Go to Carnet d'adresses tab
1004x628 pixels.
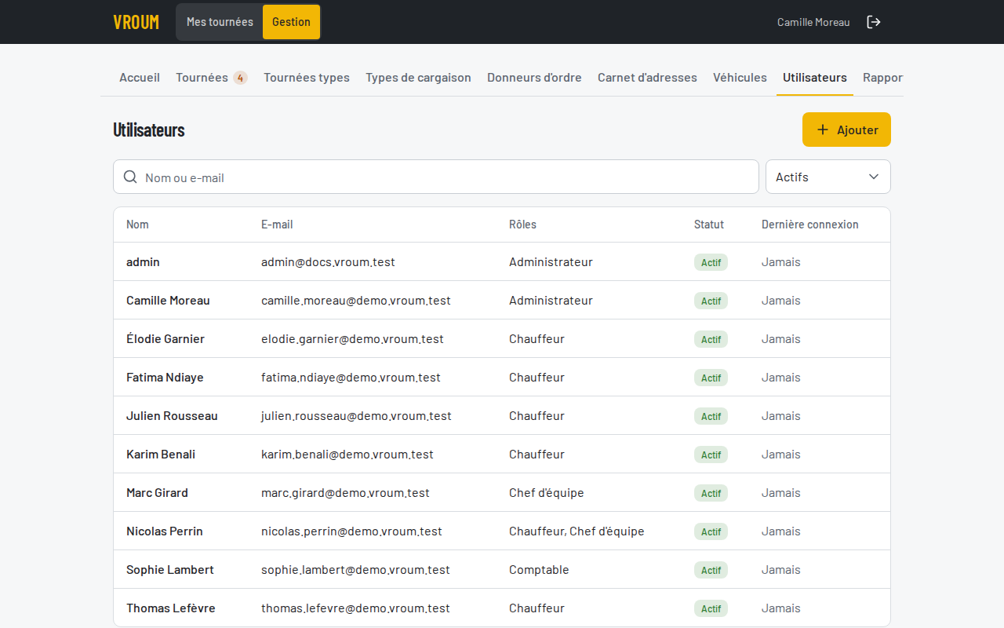[647, 78]
